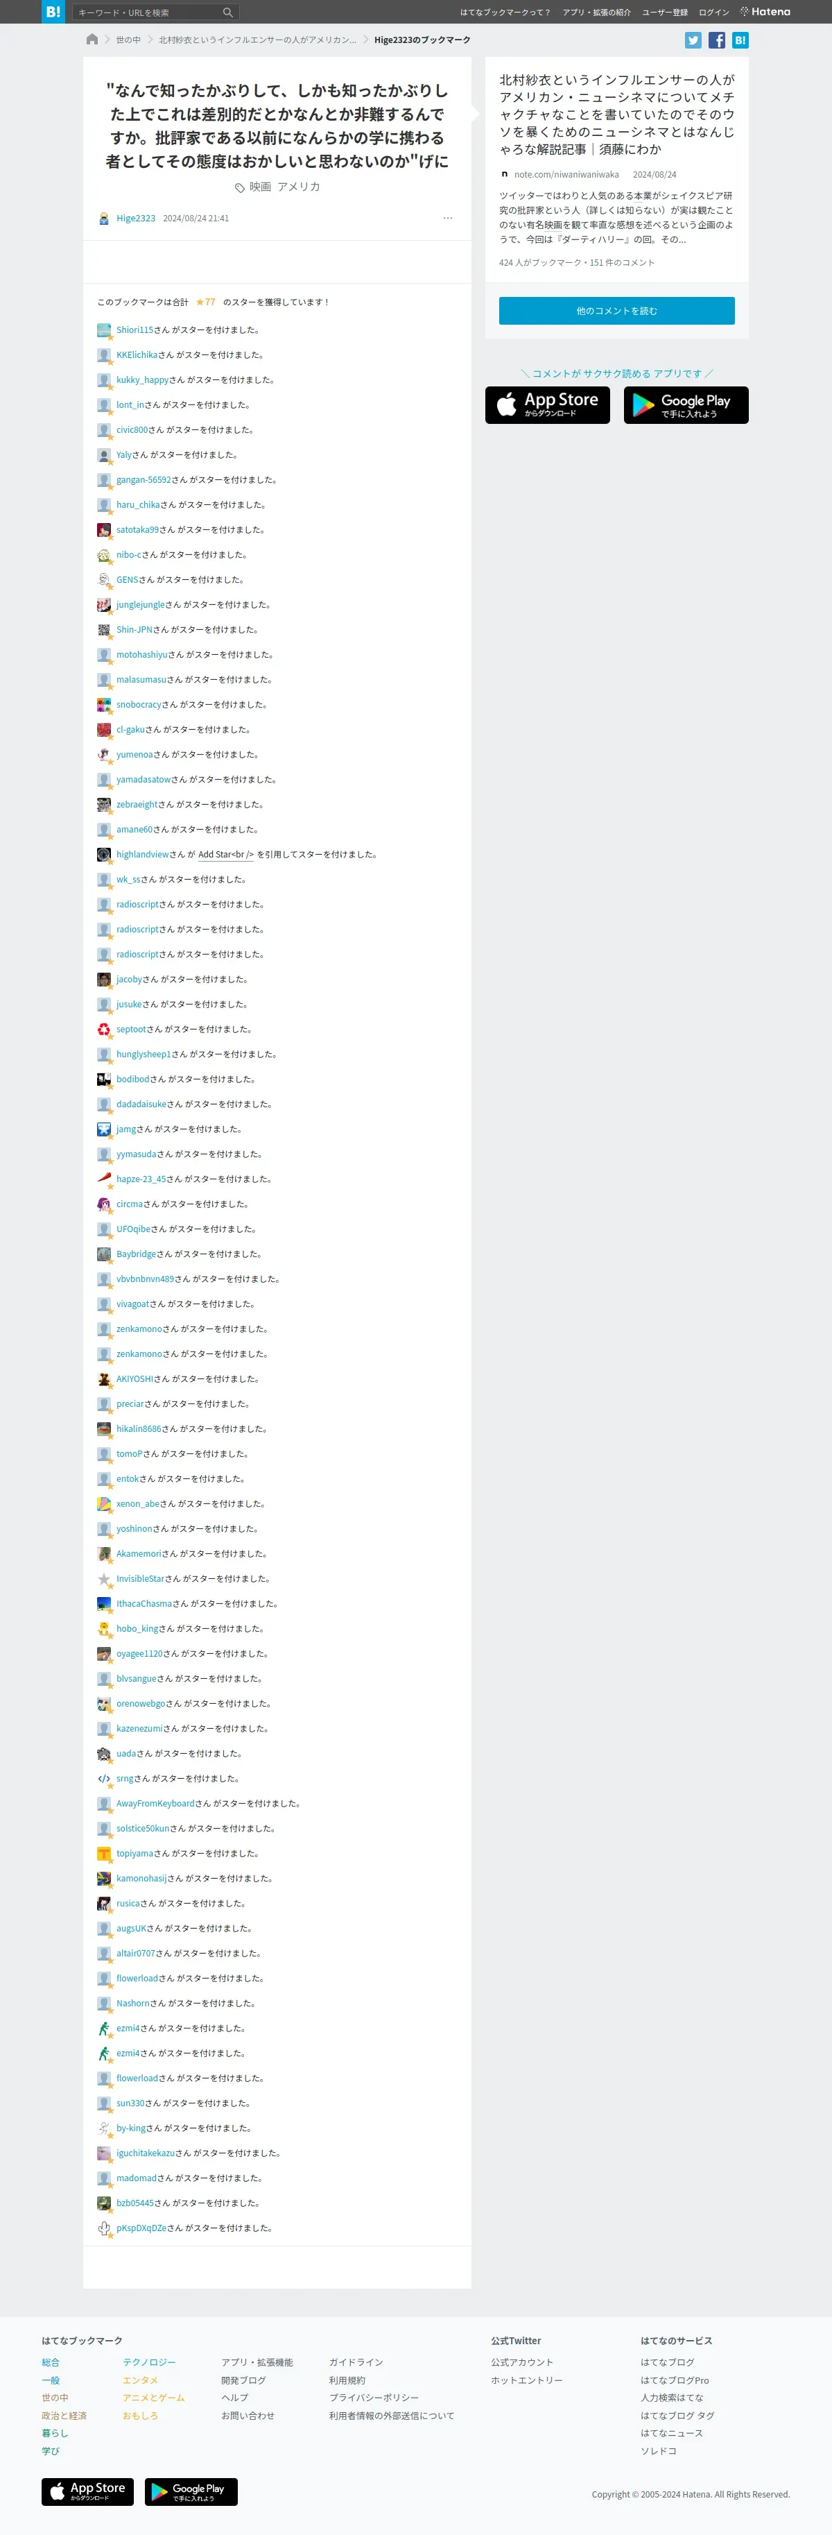Share on Twitter via the bird icon
Viewport: 832px width, 2535px height.
pyautogui.click(x=693, y=40)
